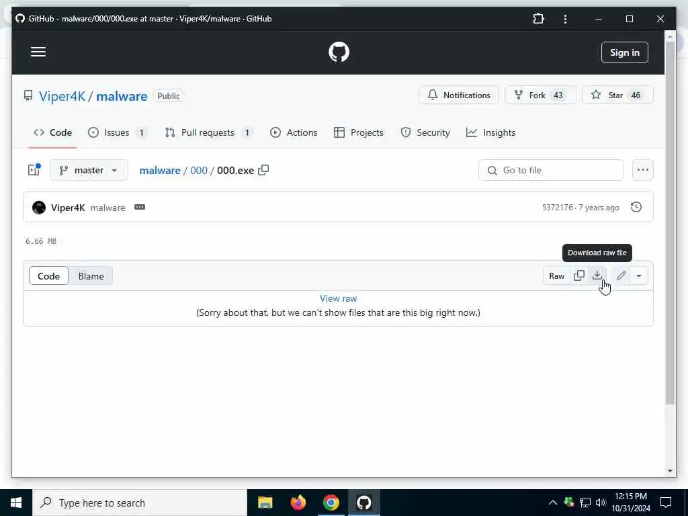
Task: Edit file pencil icon
Action: (621, 275)
